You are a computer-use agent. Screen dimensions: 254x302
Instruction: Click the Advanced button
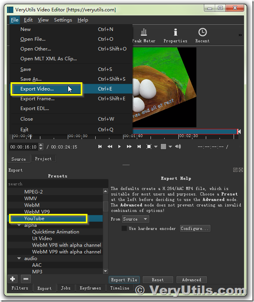192,280
